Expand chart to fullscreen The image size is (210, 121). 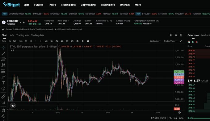tap(181, 41)
